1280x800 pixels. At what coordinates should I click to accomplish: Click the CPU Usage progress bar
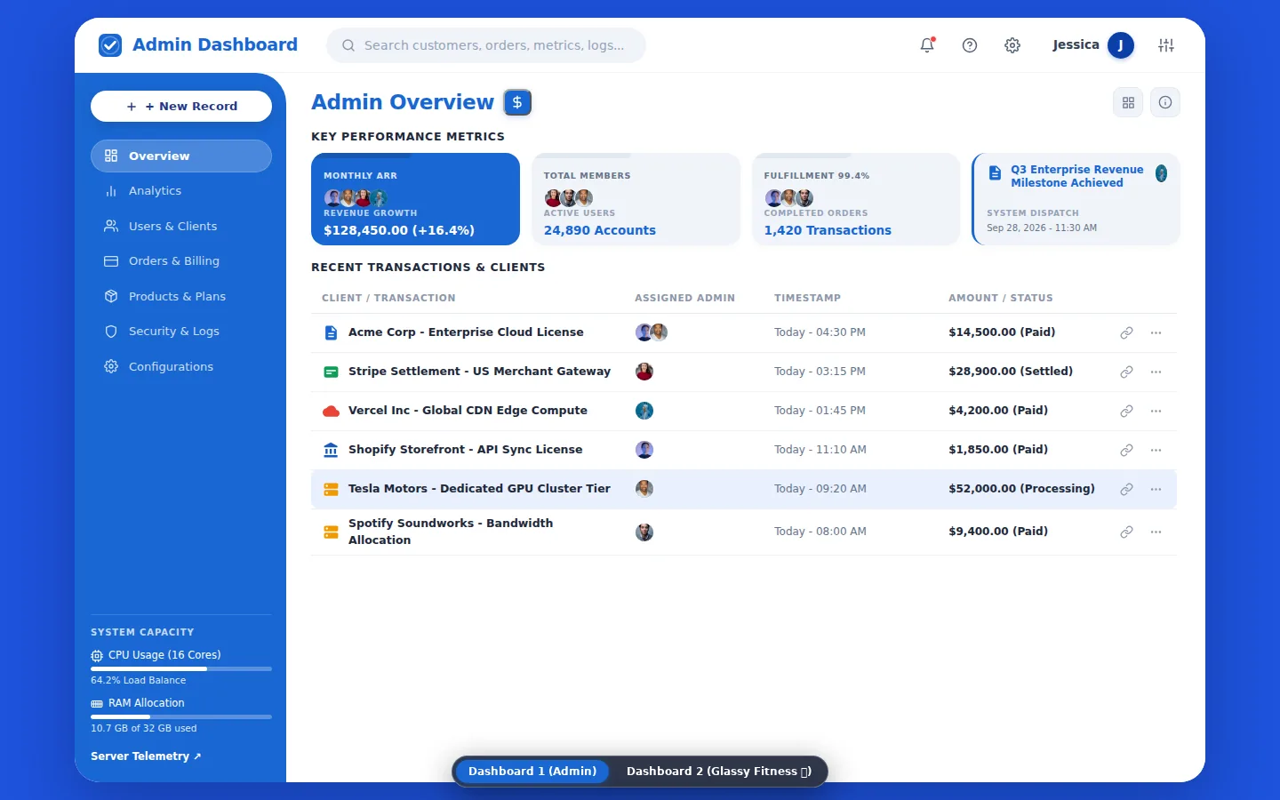[x=181, y=668]
